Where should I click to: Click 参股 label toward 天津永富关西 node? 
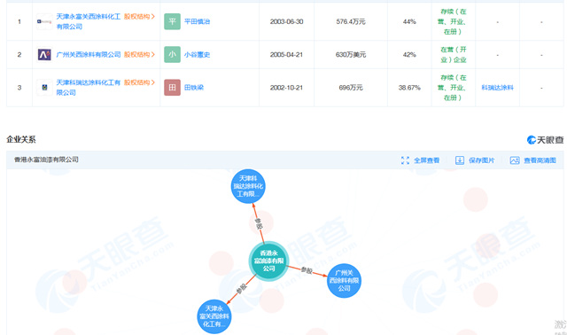click(241, 288)
